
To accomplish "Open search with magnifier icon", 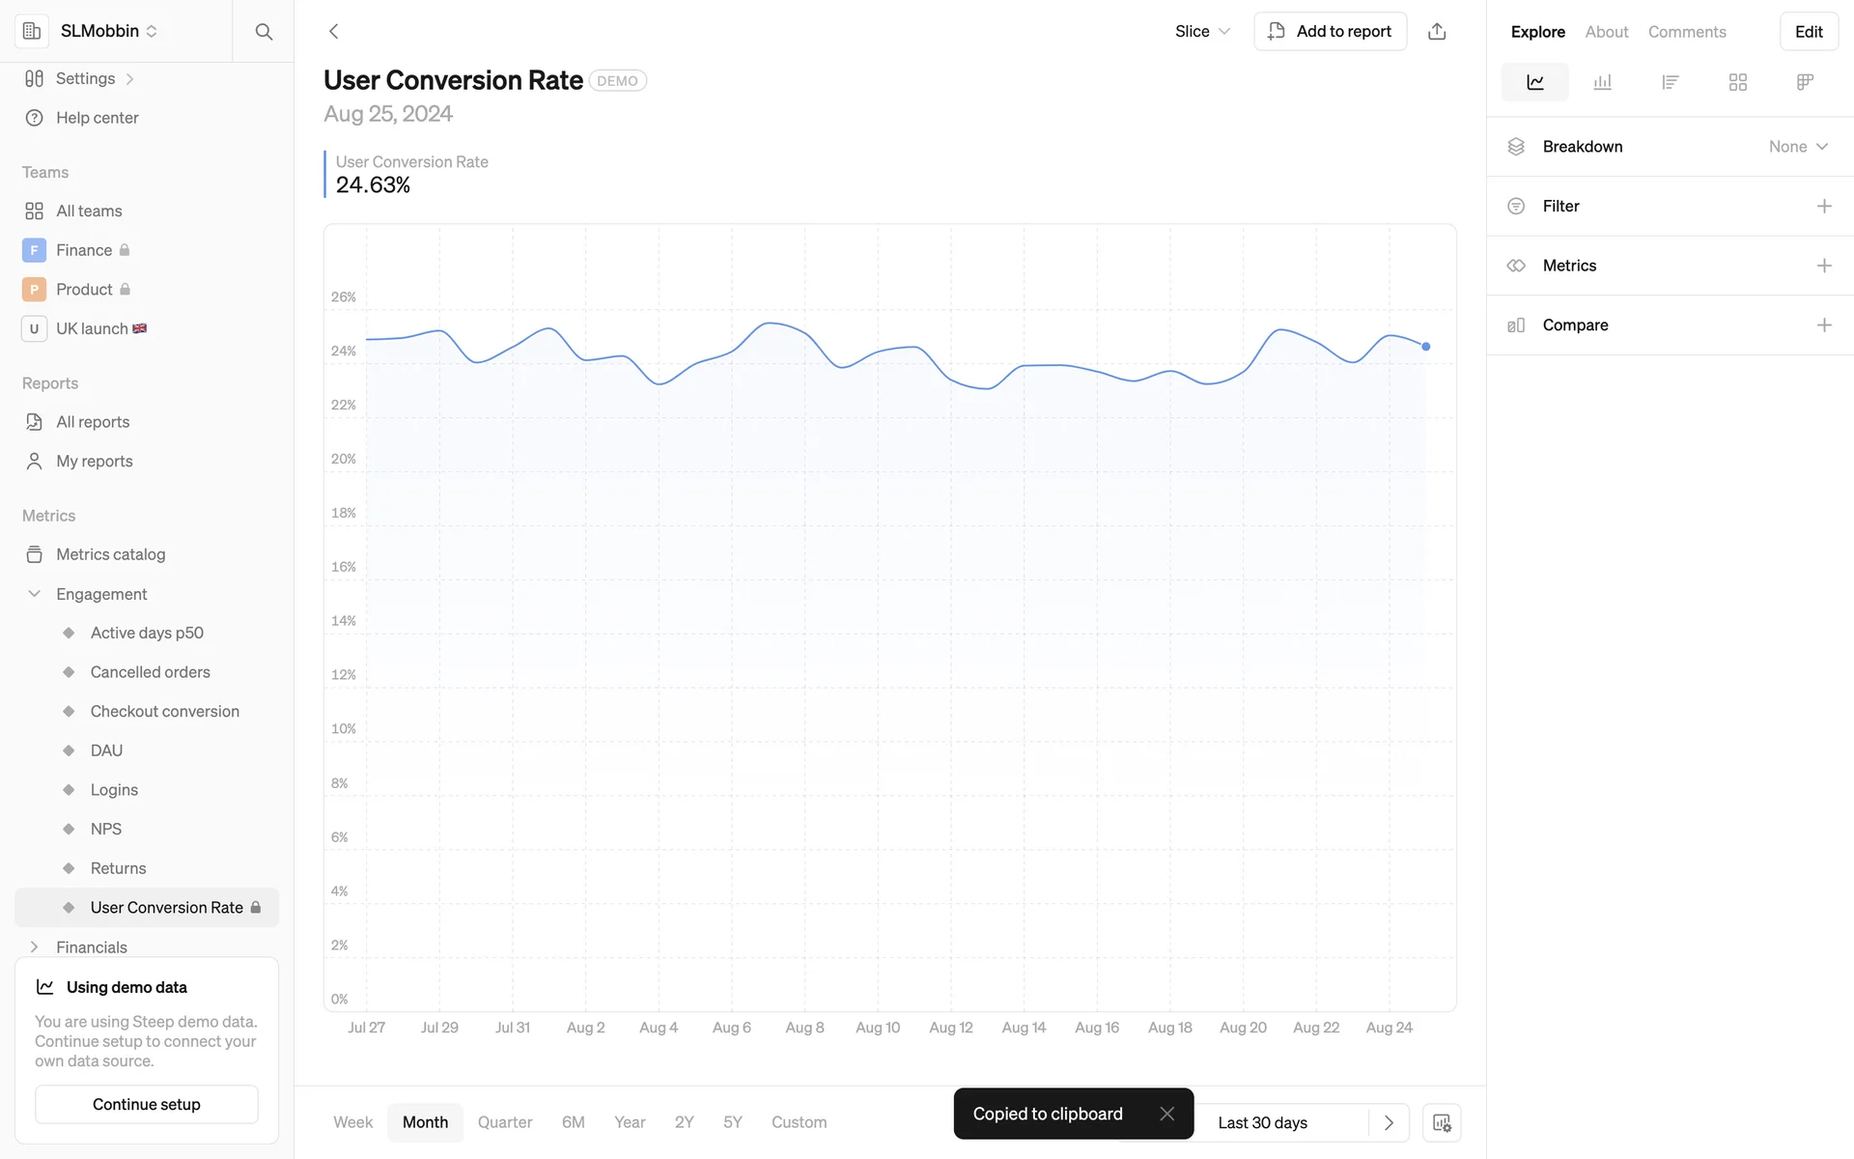I will tap(263, 32).
